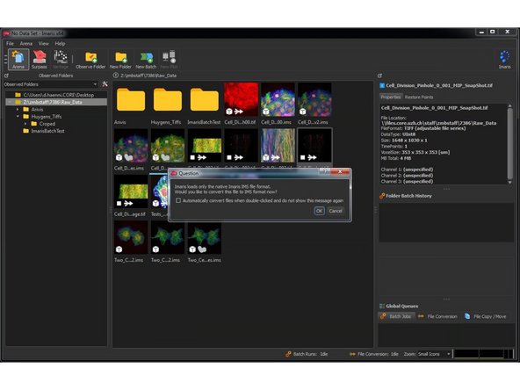Undock the properties panel icon
The width and height of the screenshot is (520, 390).
[380, 76]
